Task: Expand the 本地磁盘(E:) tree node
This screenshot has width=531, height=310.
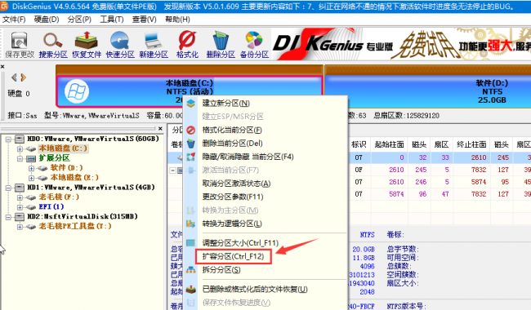Action: coord(32,178)
